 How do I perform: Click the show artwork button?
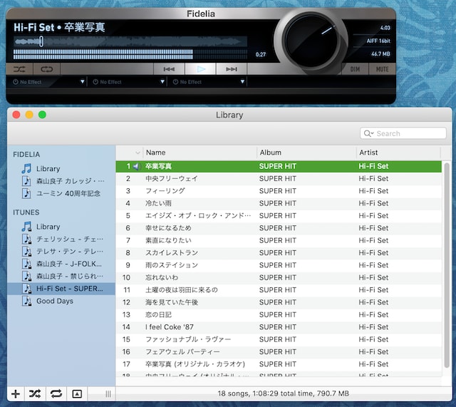click(77, 394)
